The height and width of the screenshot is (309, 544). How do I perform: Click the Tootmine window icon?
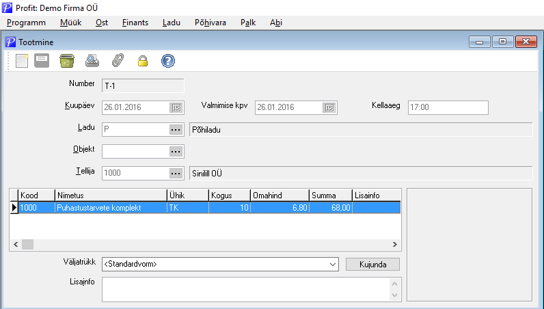pos(10,42)
